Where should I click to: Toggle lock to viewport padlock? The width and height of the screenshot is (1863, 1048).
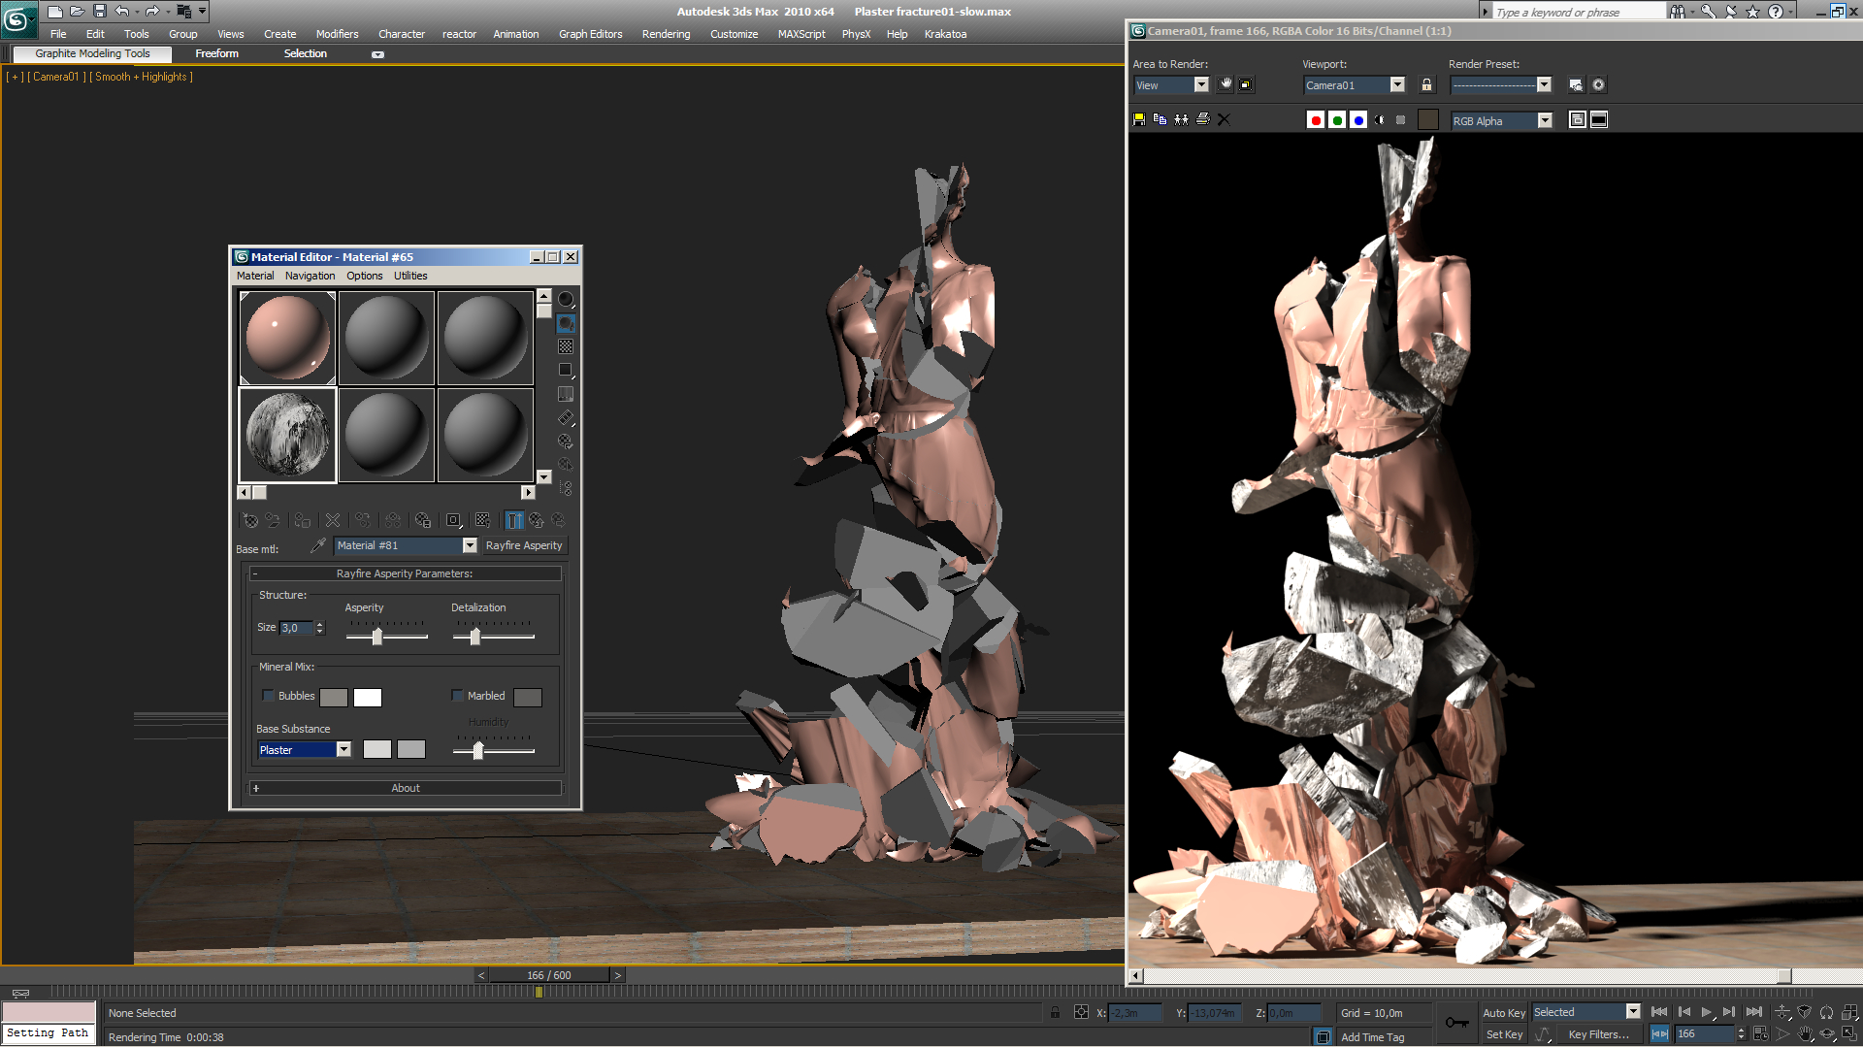click(x=1426, y=85)
